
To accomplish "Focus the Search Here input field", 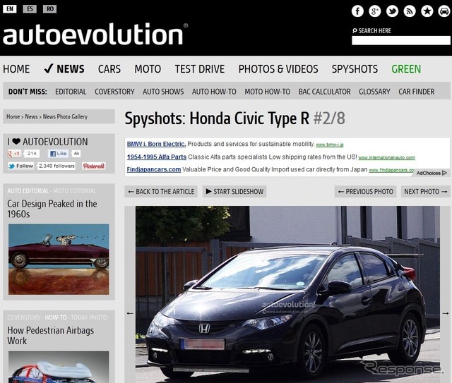I will [401, 40].
